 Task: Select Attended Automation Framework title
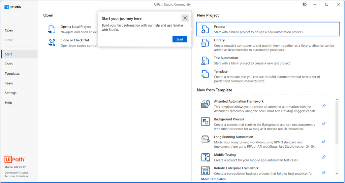tap(239, 101)
